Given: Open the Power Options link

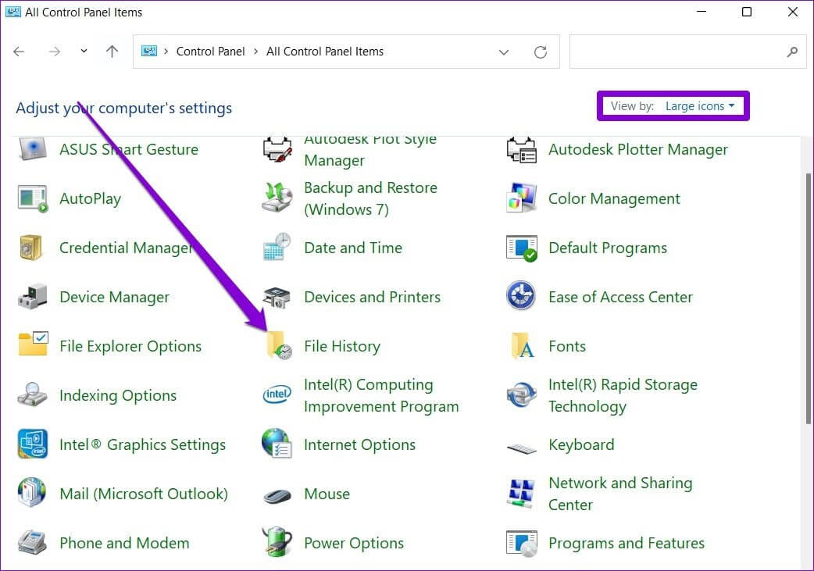Looking at the screenshot, I should (x=354, y=543).
